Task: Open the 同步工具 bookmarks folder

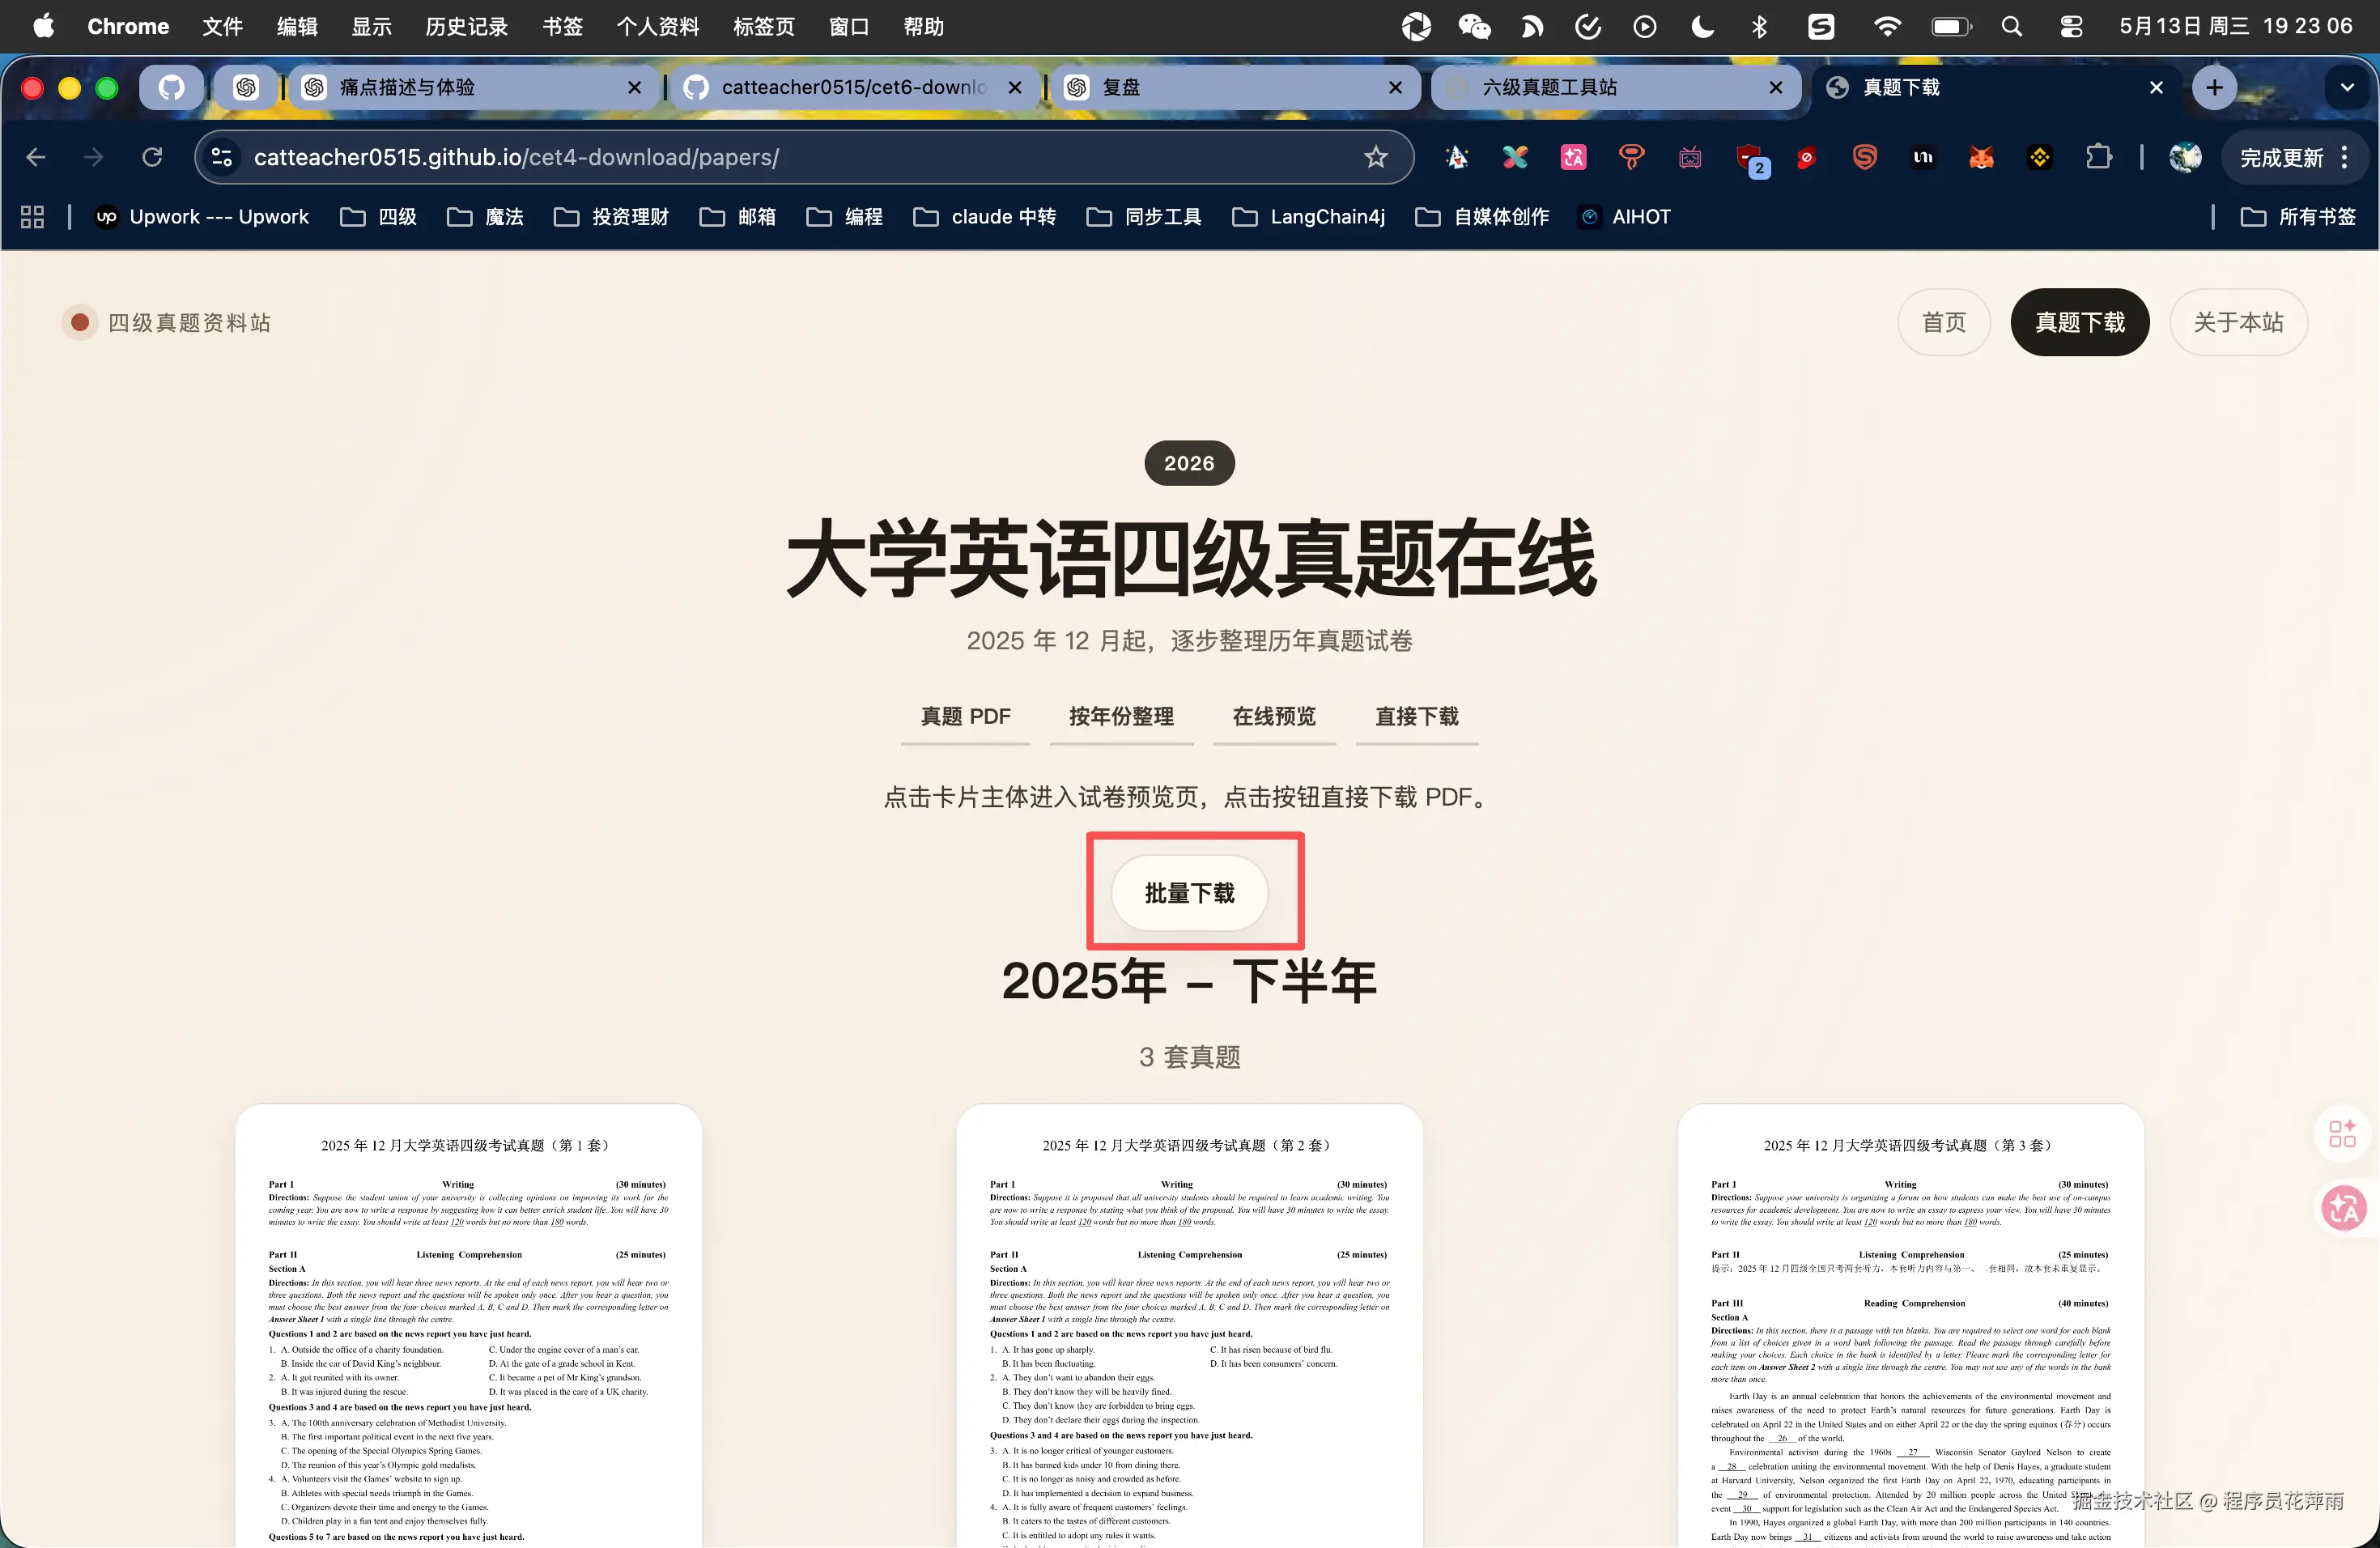Action: (1144, 217)
